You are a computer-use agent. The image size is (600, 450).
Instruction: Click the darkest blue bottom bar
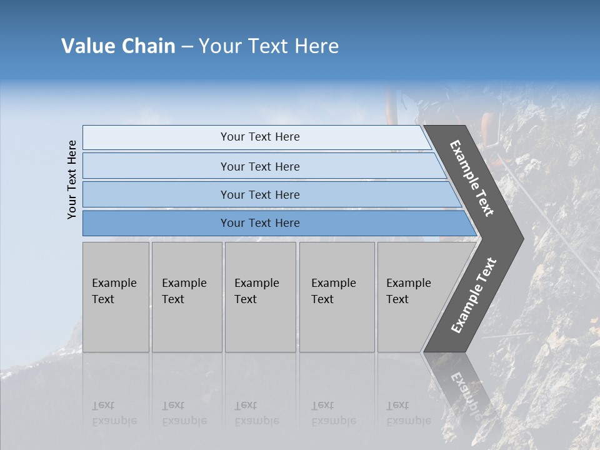pyautogui.click(x=260, y=223)
